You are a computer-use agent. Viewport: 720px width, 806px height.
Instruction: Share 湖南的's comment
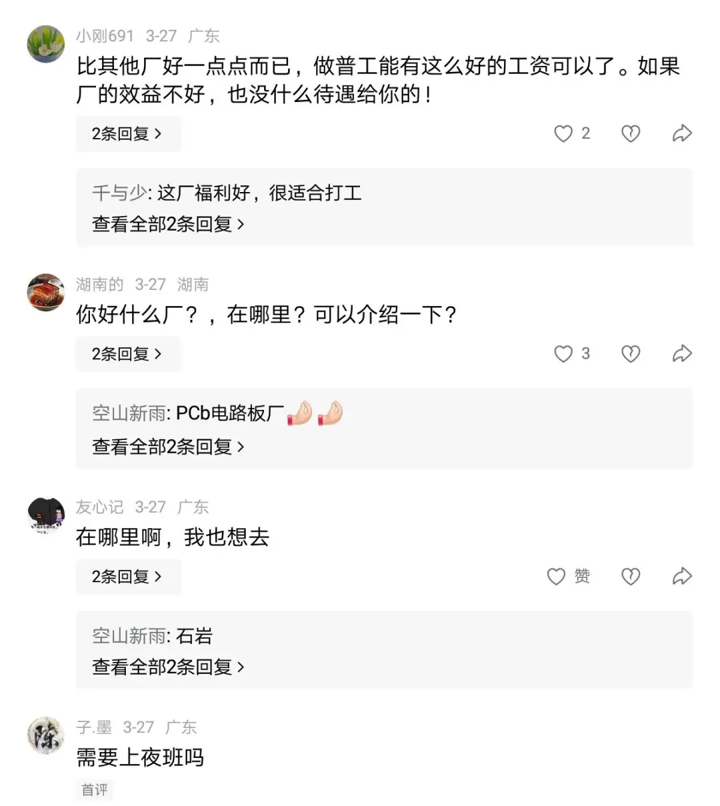click(x=681, y=353)
